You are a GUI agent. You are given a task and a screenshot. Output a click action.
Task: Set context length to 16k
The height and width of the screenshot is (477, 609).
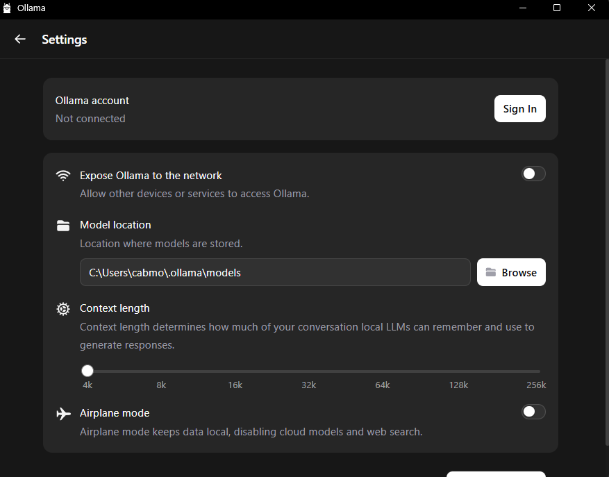[235, 371]
